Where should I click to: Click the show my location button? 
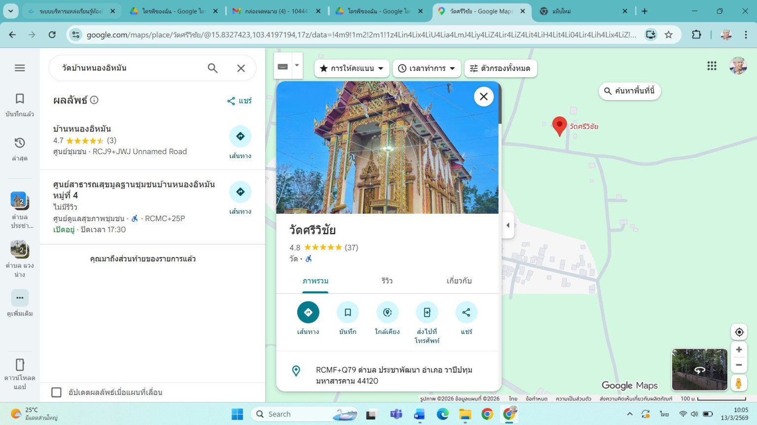coord(739,332)
